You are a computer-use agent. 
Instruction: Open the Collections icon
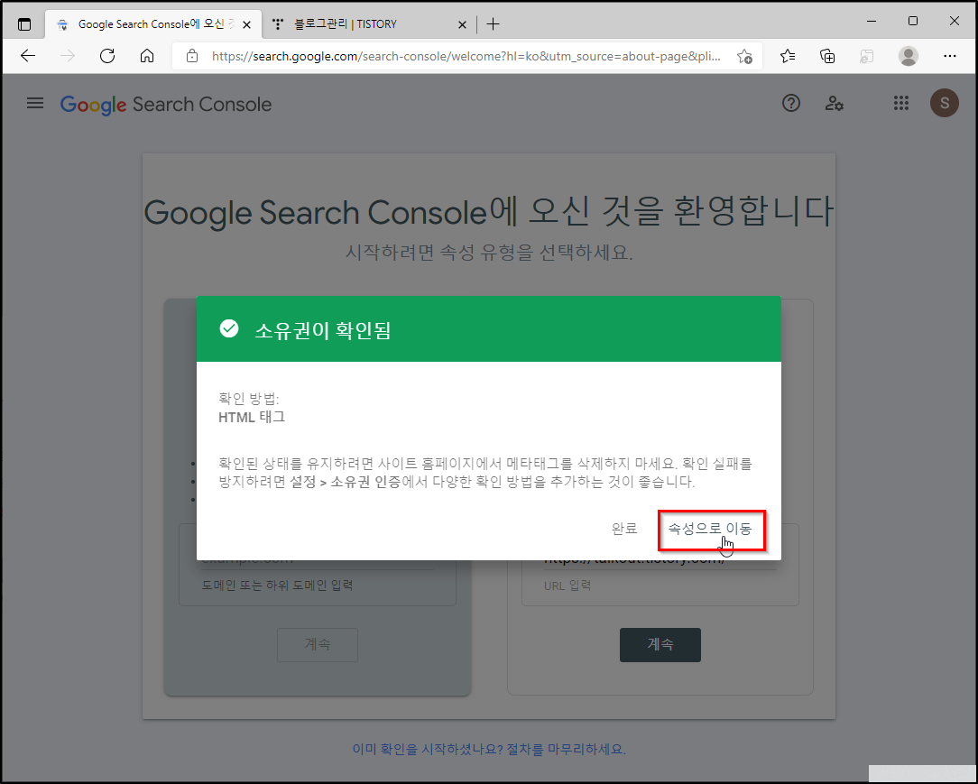(x=827, y=56)
